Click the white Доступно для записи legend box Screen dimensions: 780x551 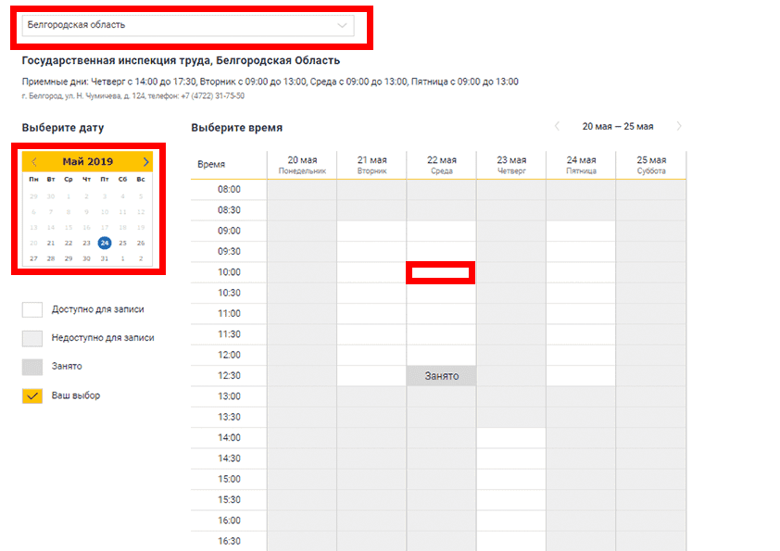(32, 310)
